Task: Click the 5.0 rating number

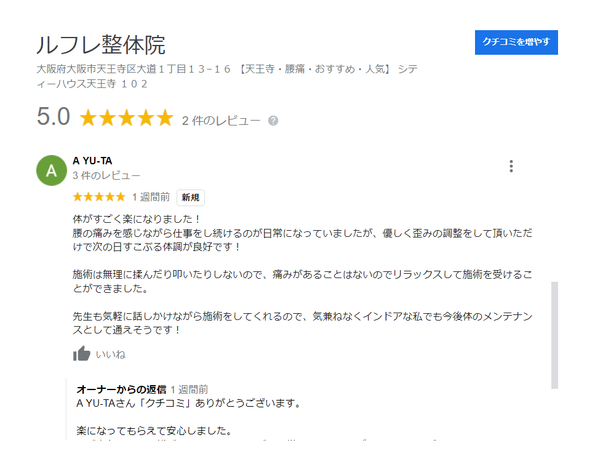Action: [53, 116]
